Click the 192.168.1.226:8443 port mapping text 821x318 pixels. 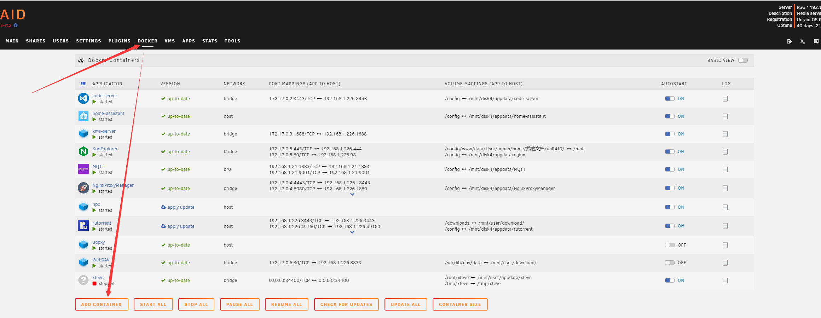[x=345, y=99]
